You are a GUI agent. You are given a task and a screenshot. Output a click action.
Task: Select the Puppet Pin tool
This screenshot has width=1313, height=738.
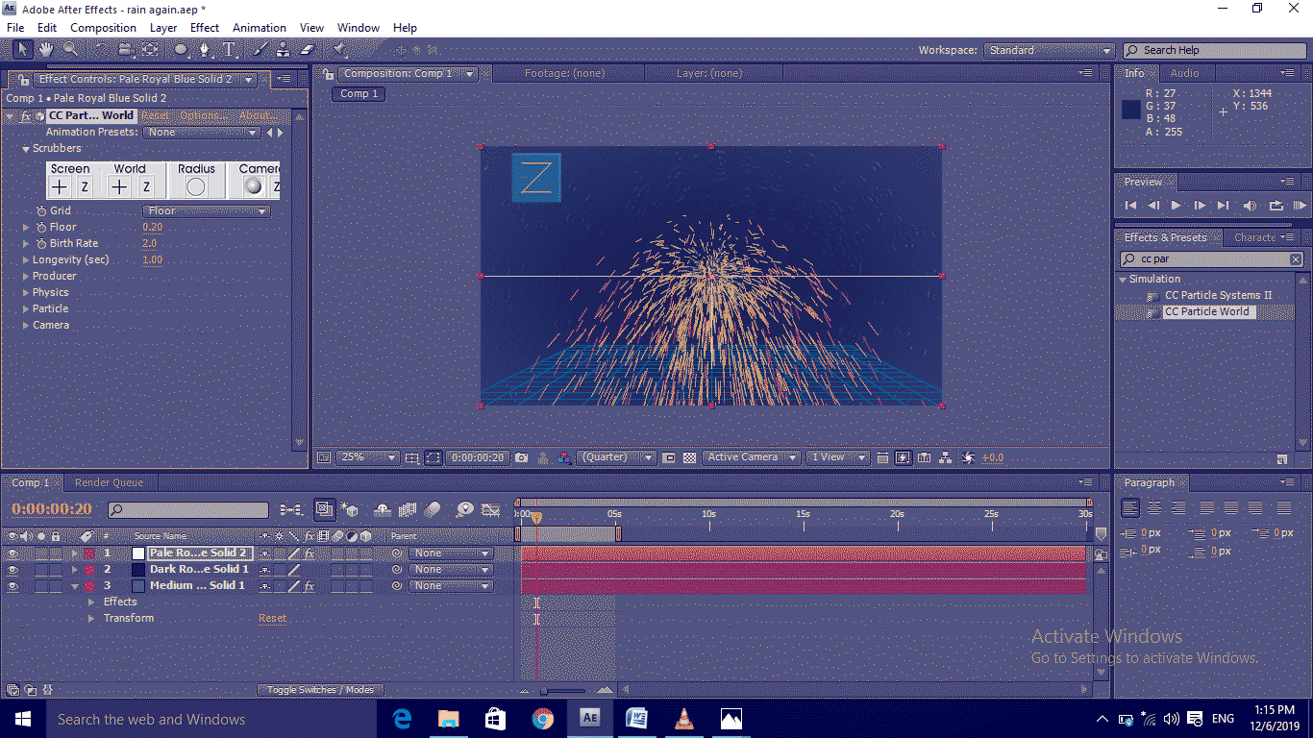pyautogui.click(x=340, y=49)
